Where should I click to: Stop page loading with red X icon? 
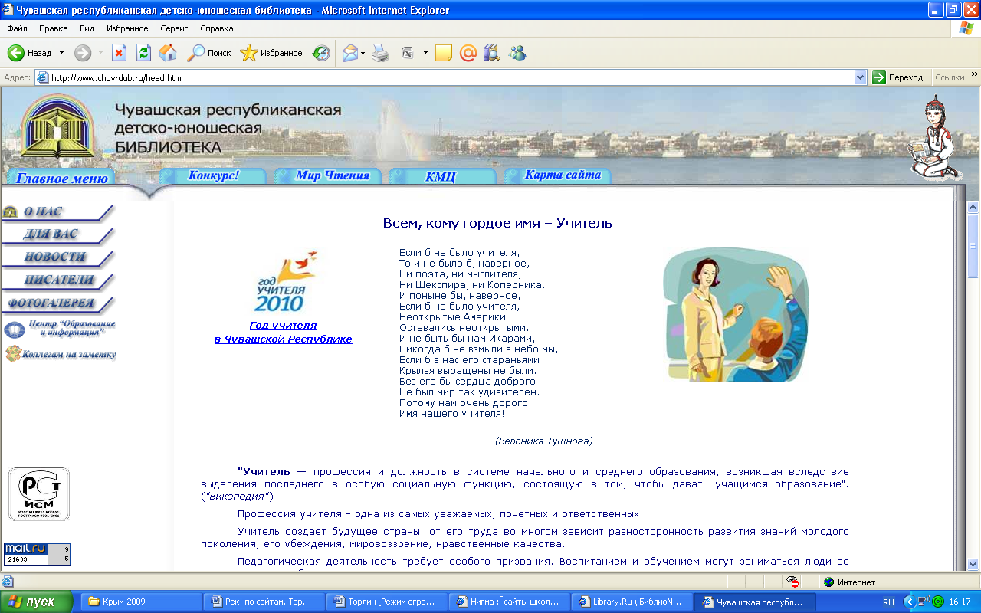click(x=119, y=53)
